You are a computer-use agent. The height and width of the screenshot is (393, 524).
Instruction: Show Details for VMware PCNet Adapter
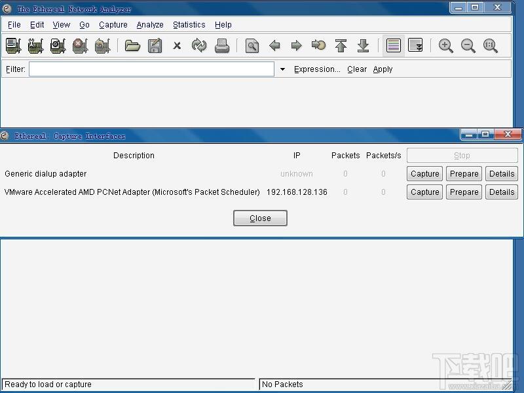click(502, 192)
